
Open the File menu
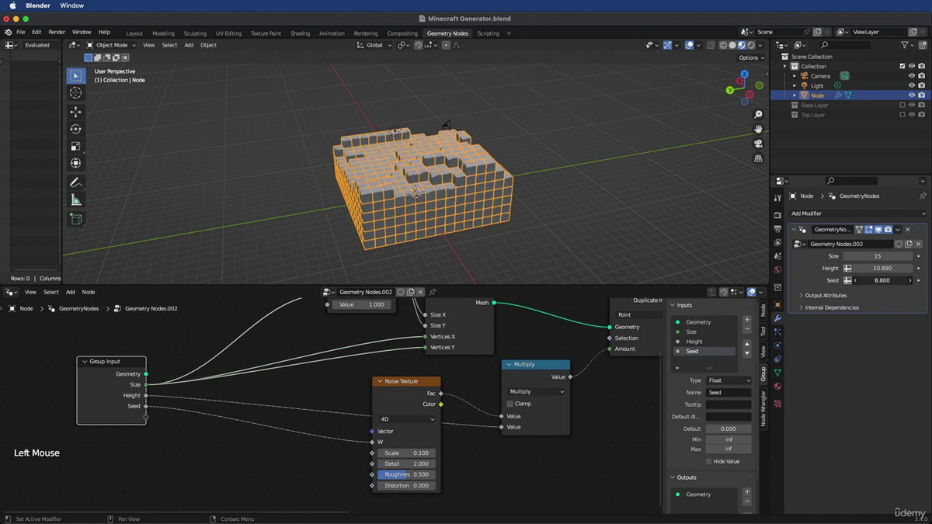(x=21, y=32)
